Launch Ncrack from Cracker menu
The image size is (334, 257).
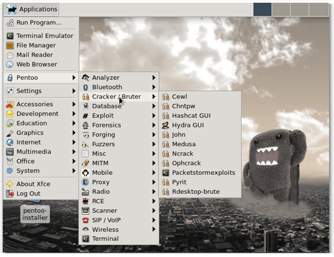200,154
